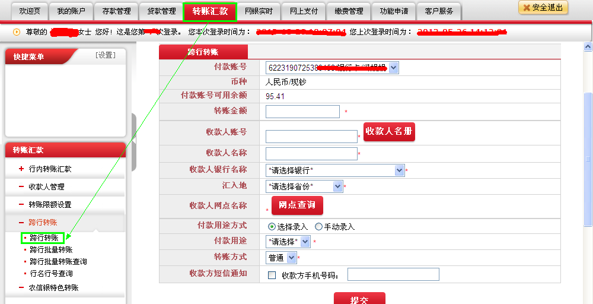Click the 人民币/现钞 currency text

click(x=286, y=82)
